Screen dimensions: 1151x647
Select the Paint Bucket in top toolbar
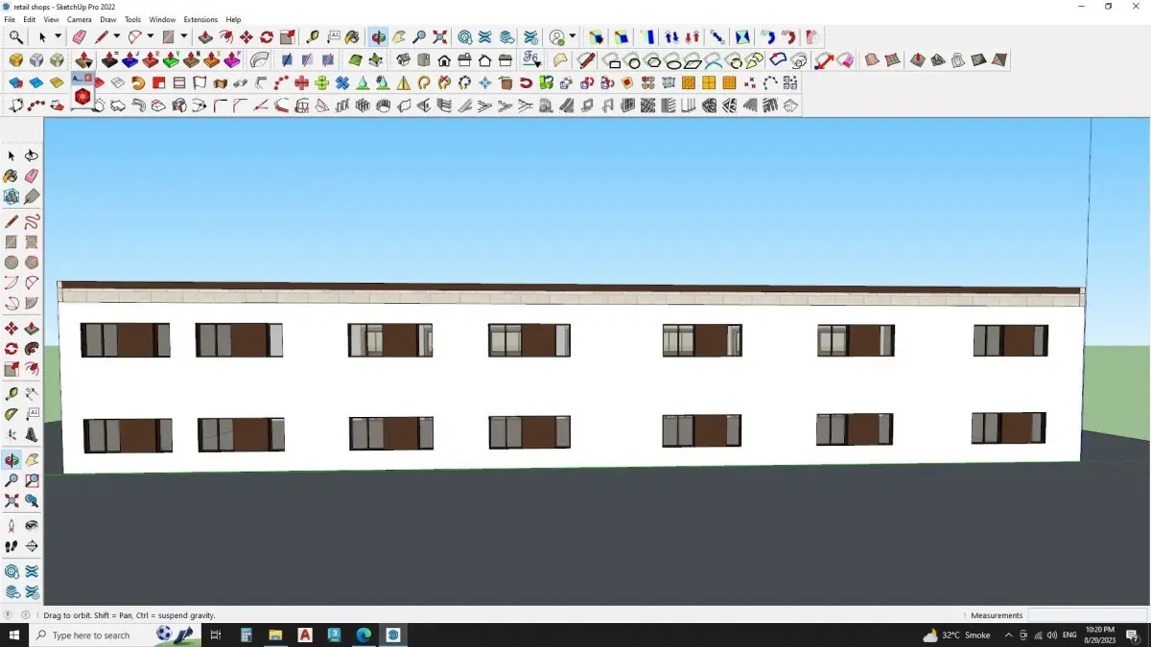[352, 36]
